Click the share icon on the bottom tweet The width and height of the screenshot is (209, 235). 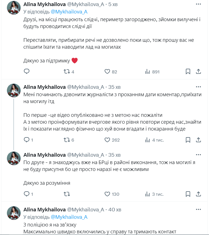tap(198, 193)
